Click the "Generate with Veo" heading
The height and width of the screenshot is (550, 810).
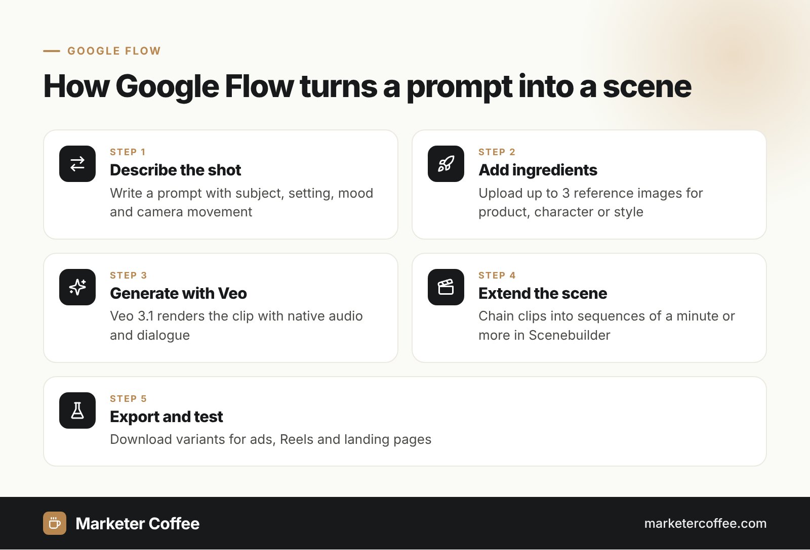(x=178, y=293)
